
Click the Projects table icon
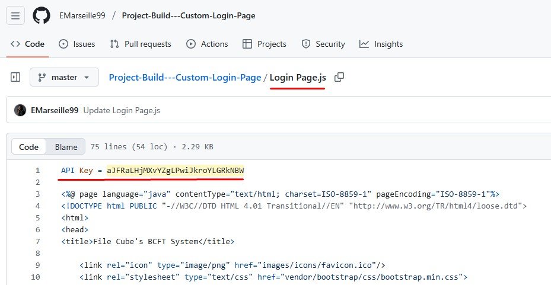click(x=247, y=44)
